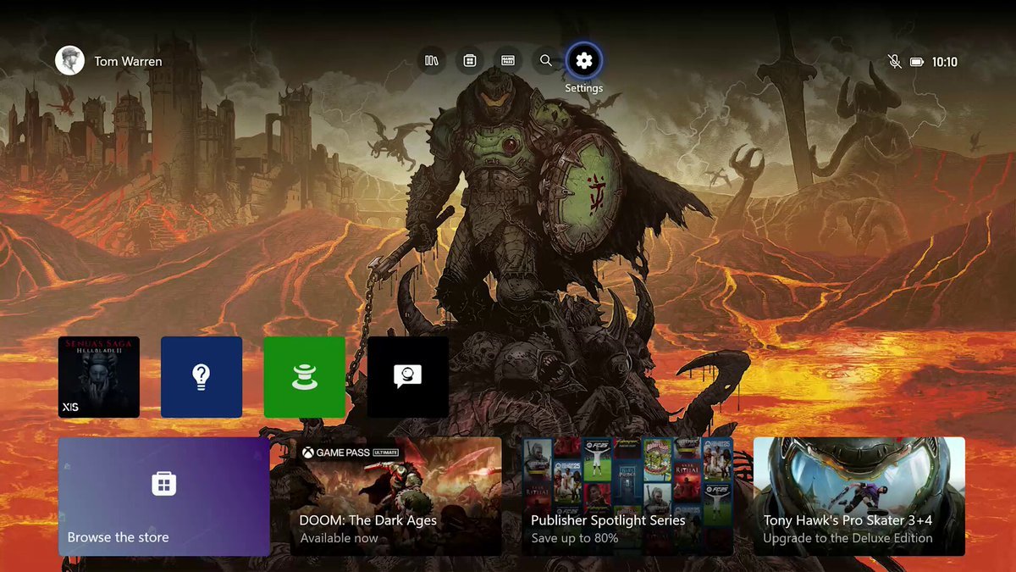This screenshot has width=1016, height=572.
Task: Click the Browse the store tile
Action: tap(164, 497)
